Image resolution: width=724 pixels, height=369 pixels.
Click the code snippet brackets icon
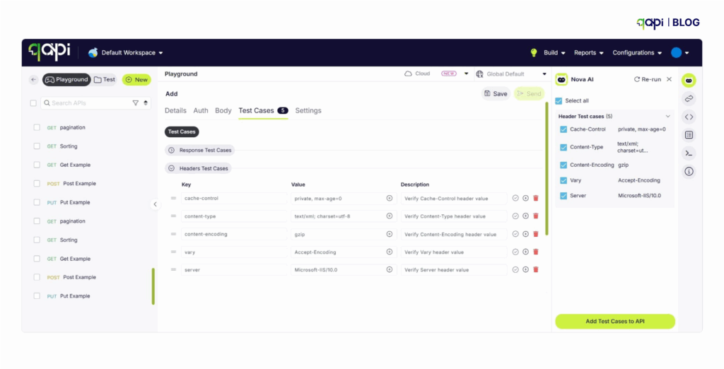689,117
